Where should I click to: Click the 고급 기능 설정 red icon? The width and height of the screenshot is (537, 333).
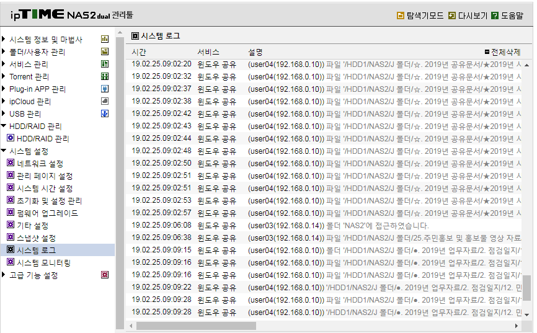(105, 275)
